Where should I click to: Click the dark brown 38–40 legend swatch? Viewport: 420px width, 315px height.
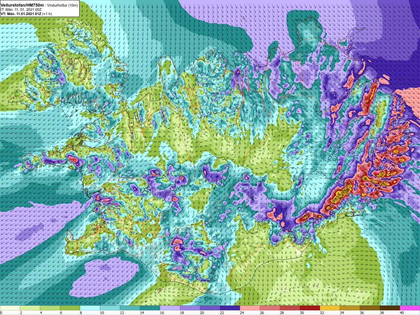pos(390,307)
